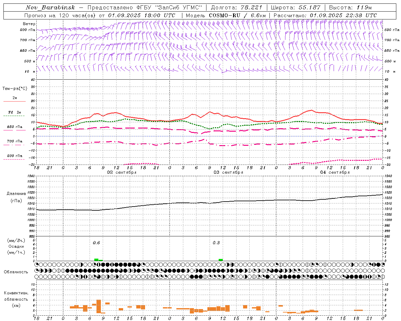Select the Облачность cloud cover label
401x321 pixels.
[x=16, y=272]
